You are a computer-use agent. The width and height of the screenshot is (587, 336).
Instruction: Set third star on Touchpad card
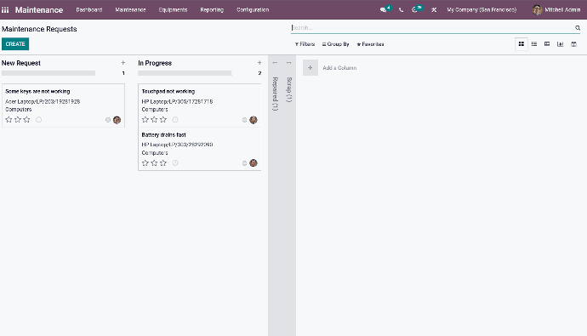163,120
